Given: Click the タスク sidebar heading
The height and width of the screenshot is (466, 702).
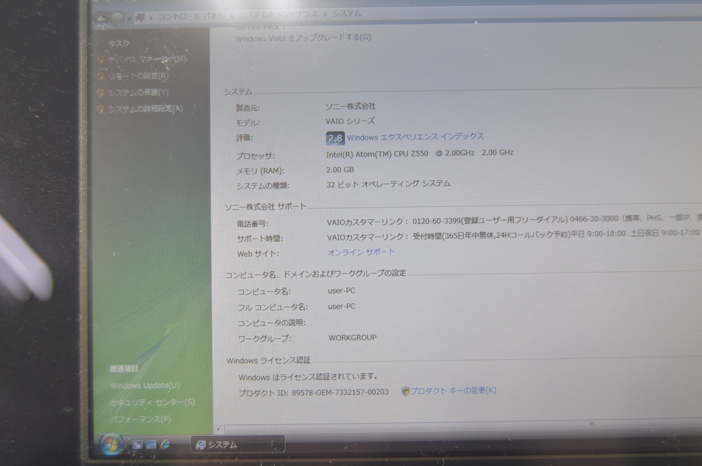Looking at the screenshot, I should pos(119,43).
